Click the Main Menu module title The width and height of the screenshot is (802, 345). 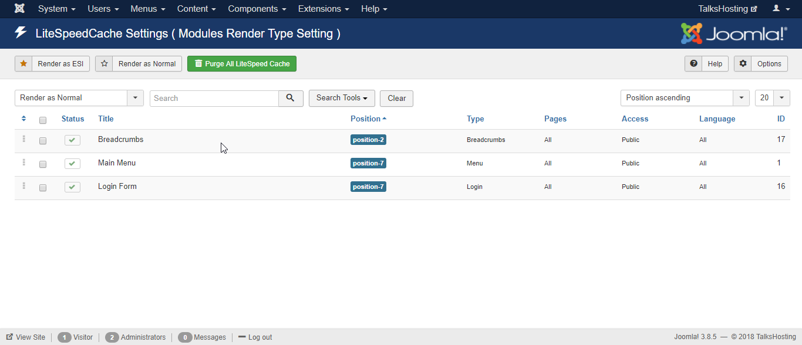tap(117, 163)
